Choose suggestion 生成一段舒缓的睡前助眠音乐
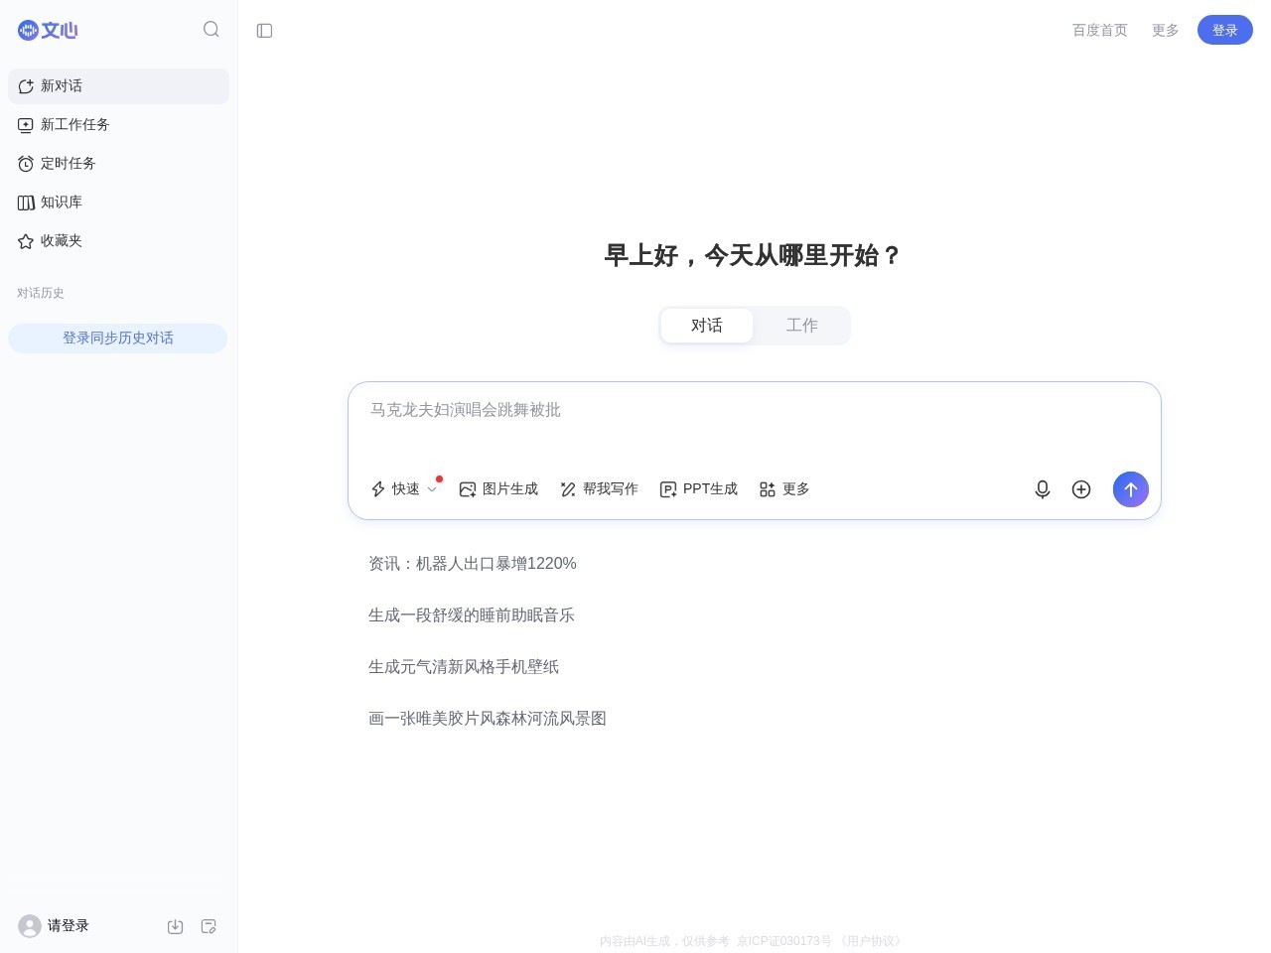 (x=472, y=615)
